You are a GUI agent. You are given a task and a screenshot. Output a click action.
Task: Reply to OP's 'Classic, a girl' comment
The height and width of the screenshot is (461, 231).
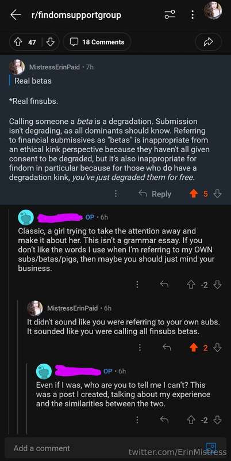(x=164, y=285)
